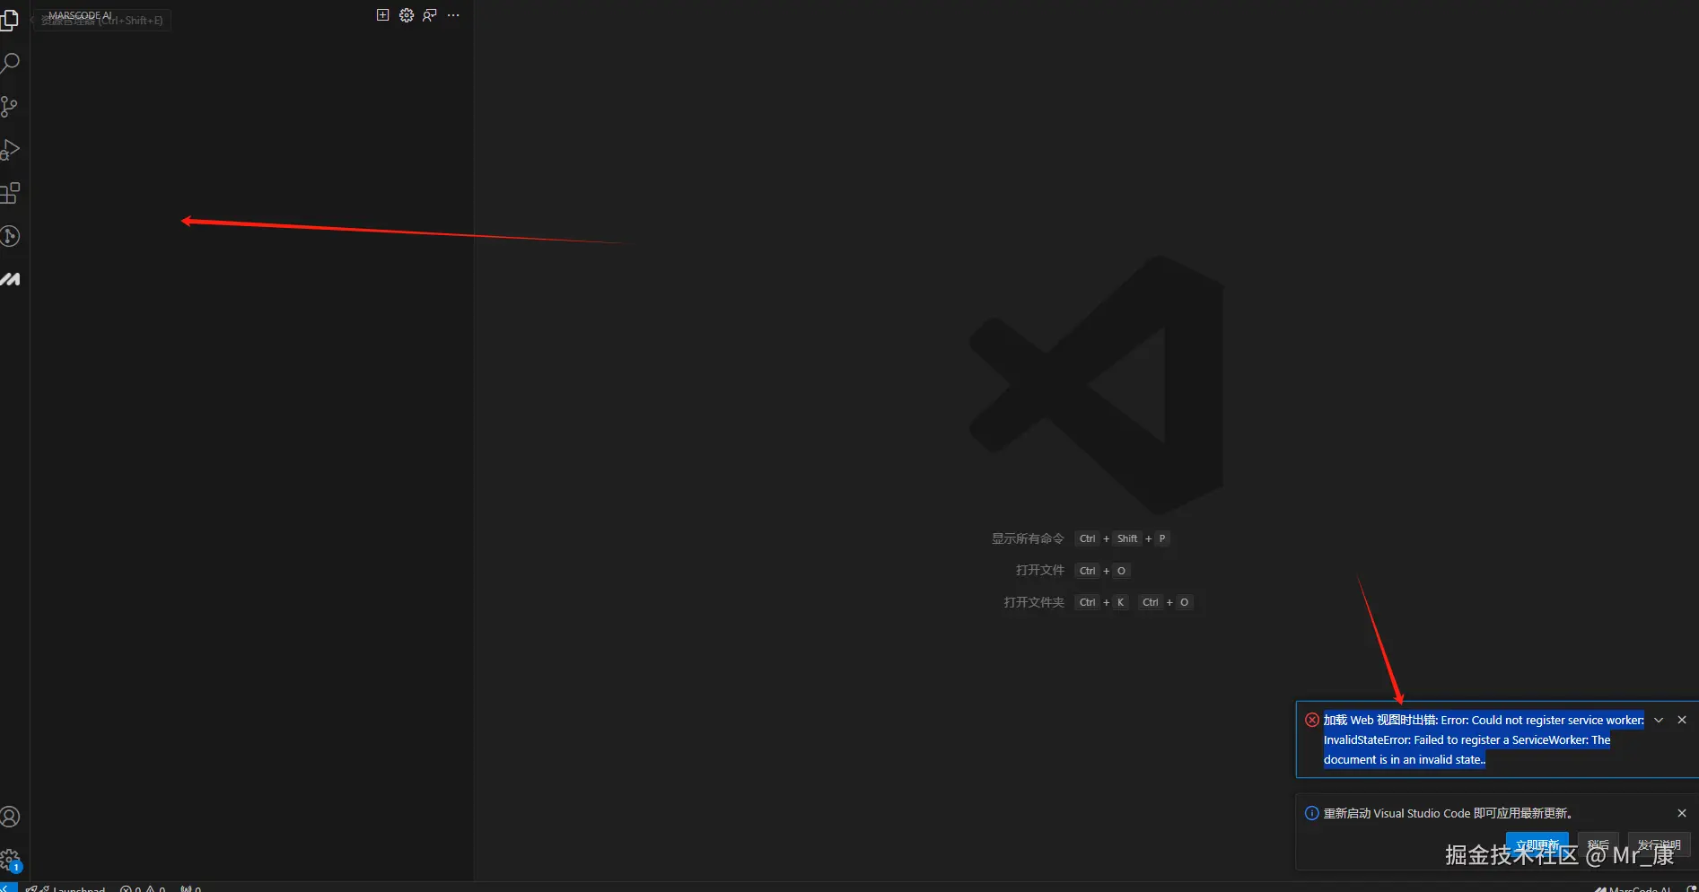Open the Accounts icon in activity bar
This screenshot has height=892, width=1699.
pos(10,817)
